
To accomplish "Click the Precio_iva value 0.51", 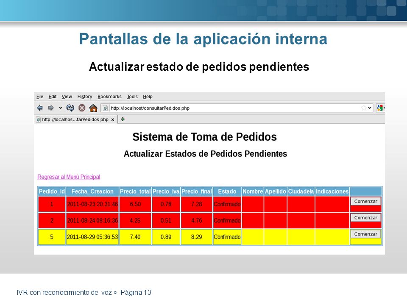I will tap(166, 220).
